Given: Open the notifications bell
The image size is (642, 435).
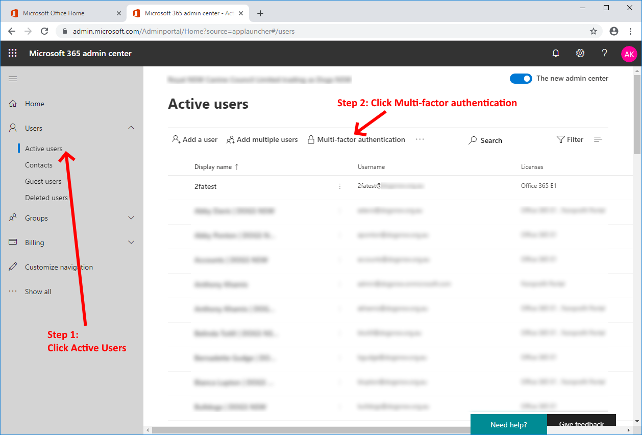Looking at the screenshot, I should click(556, 53).
